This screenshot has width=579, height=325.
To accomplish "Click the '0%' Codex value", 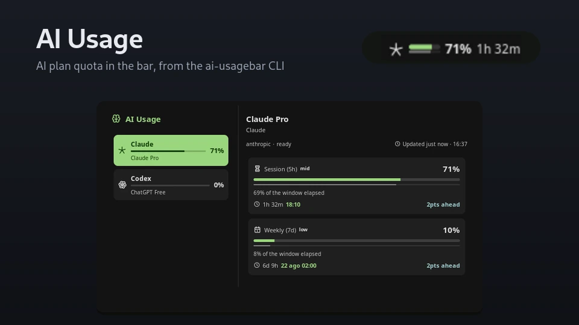I will click(218, 185).
